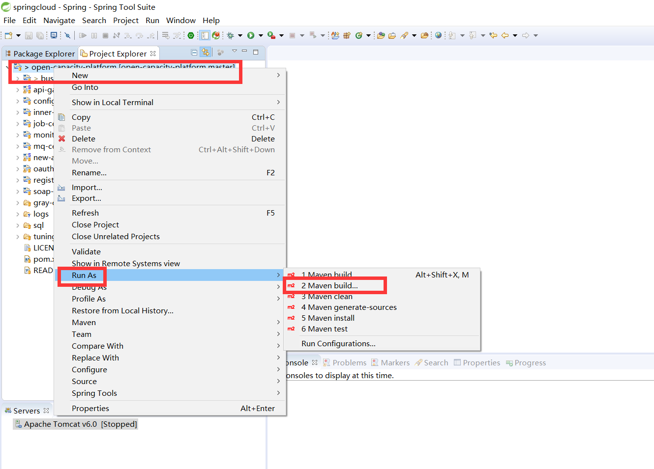Click the Save All toolbar icon
Image resolution: width=654 pixels, height=469 pixels.
point(40,35)
